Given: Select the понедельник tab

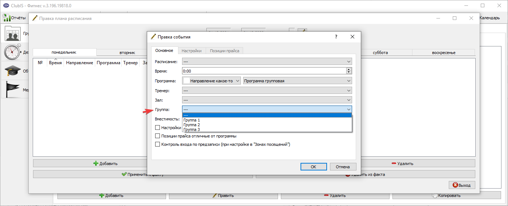Looking at the screenshot, I should click(64, 52).
